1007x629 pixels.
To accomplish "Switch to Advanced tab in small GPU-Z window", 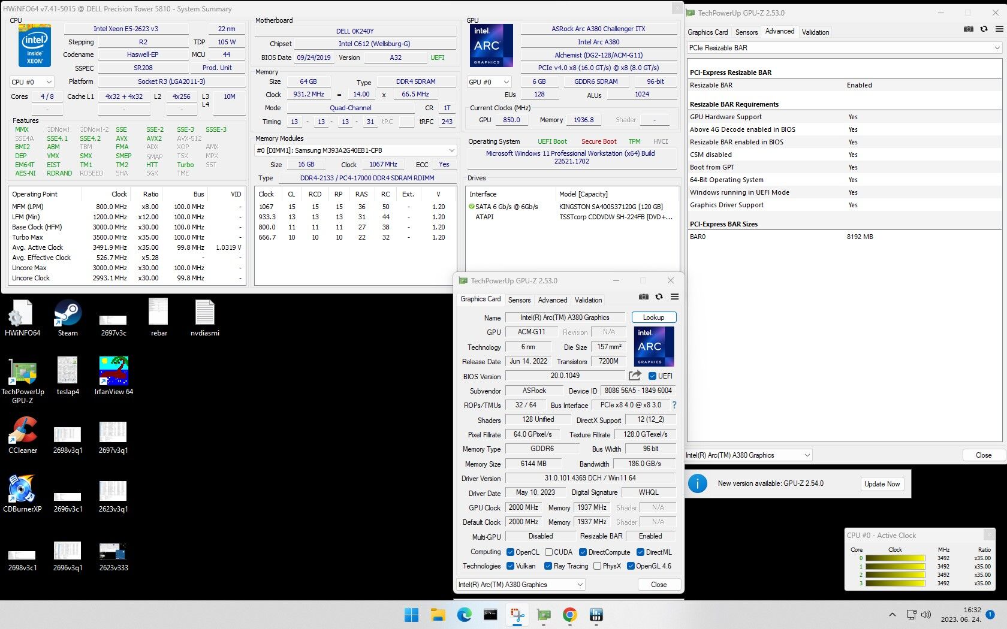I will click(x=553, y=300).
